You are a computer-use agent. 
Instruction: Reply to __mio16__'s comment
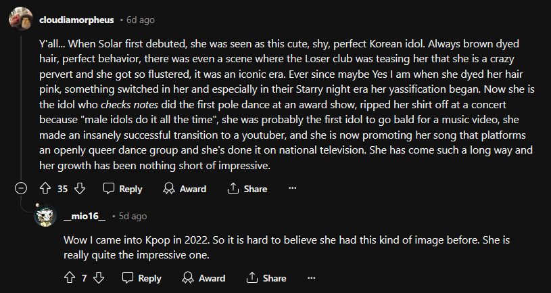click(142, 278)
